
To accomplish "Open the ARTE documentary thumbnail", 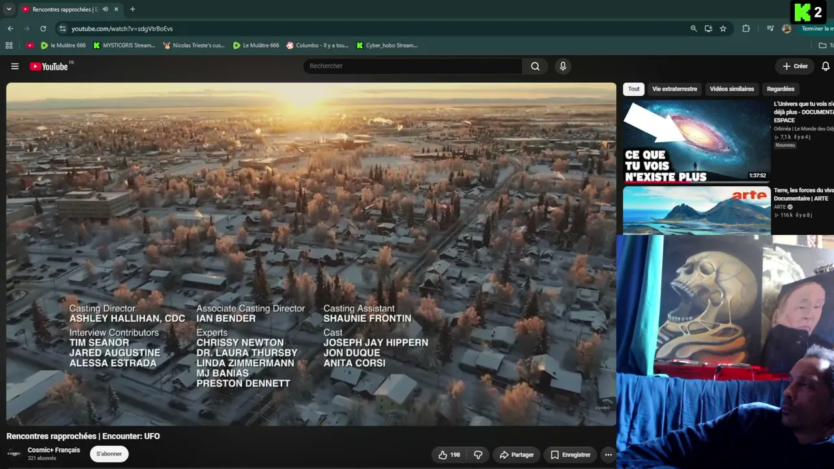I will (697, 210).
